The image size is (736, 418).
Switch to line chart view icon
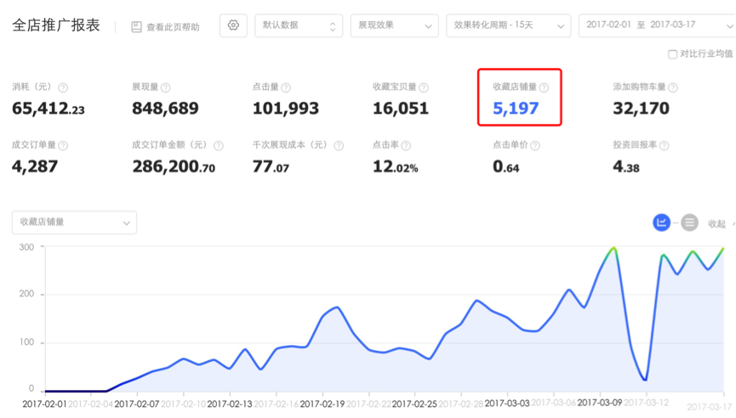click(662, 223)
